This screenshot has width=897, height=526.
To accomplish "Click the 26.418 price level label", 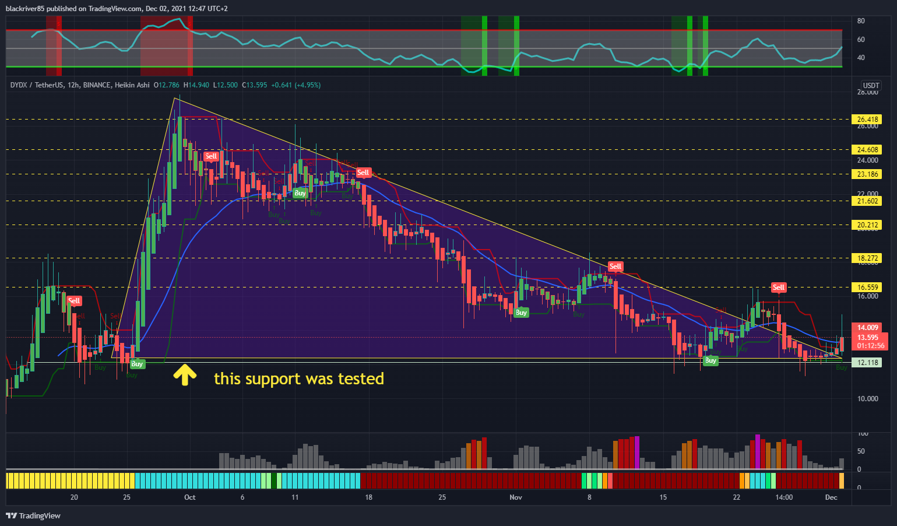I will (867, 120).
